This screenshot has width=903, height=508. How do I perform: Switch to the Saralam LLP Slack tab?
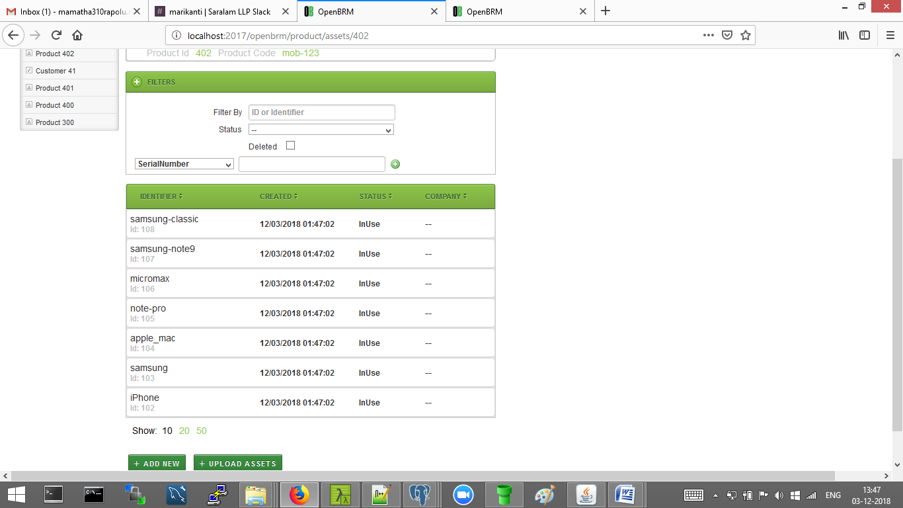click(219, 11)
